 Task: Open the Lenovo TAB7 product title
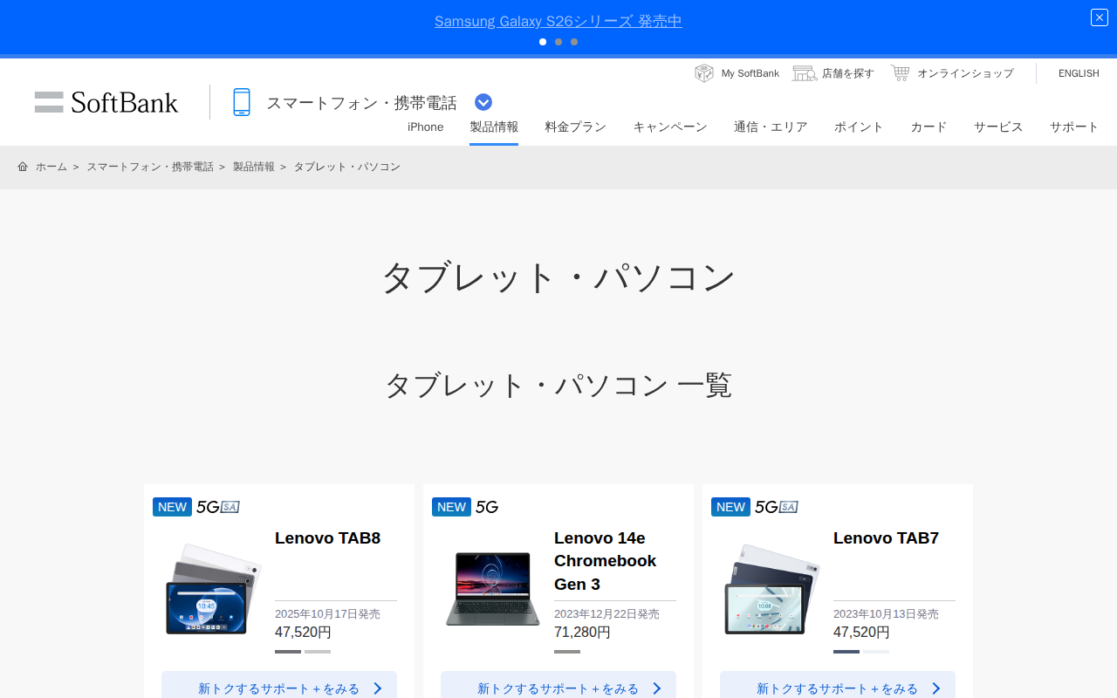(887, 538)
